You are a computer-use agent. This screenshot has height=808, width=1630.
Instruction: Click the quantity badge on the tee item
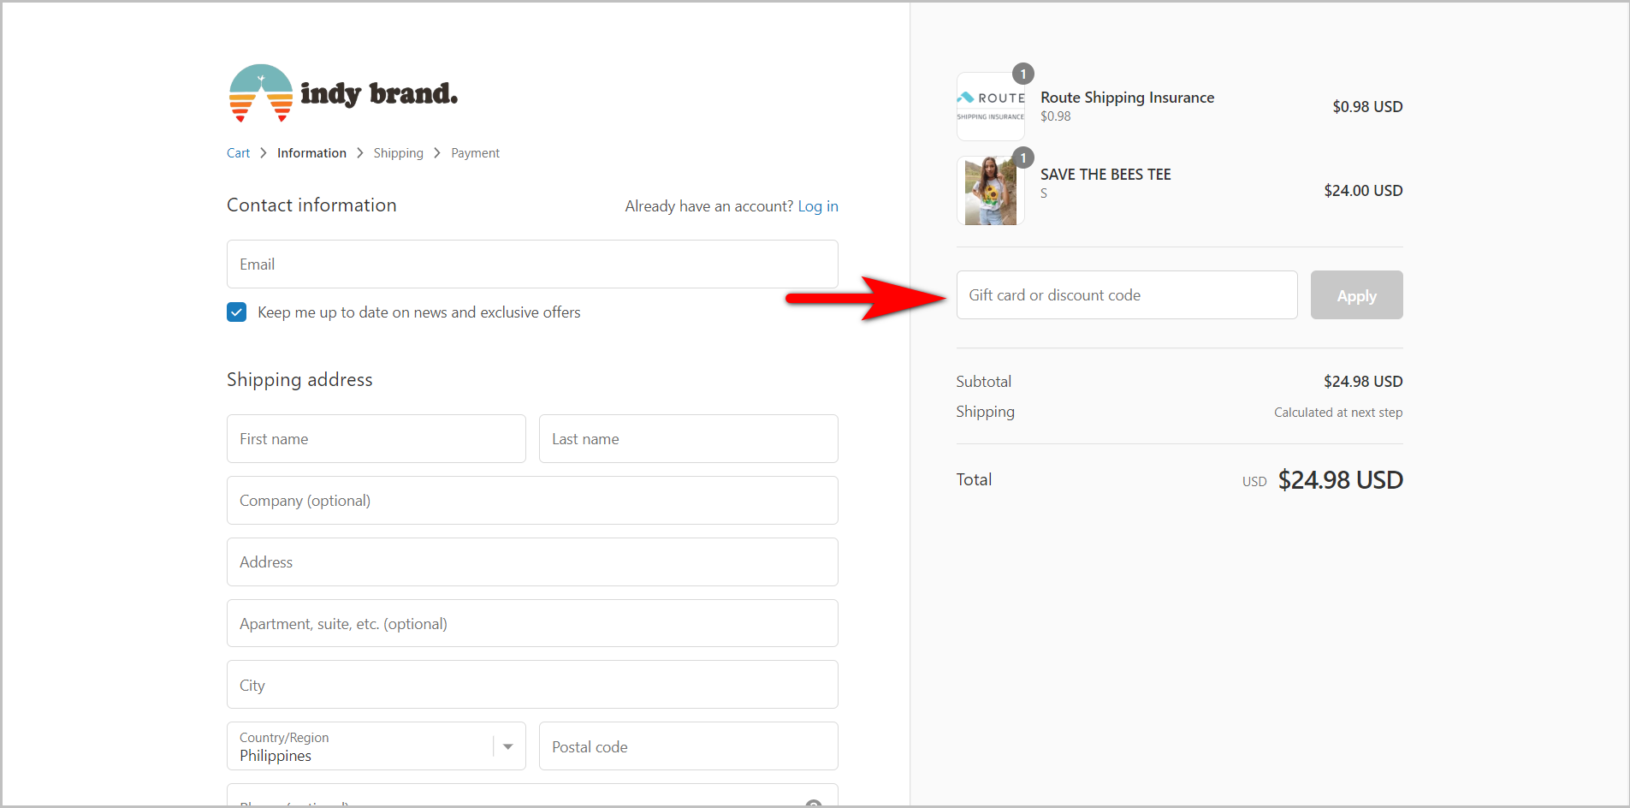pyautogui.click(x=1023, y=157)
